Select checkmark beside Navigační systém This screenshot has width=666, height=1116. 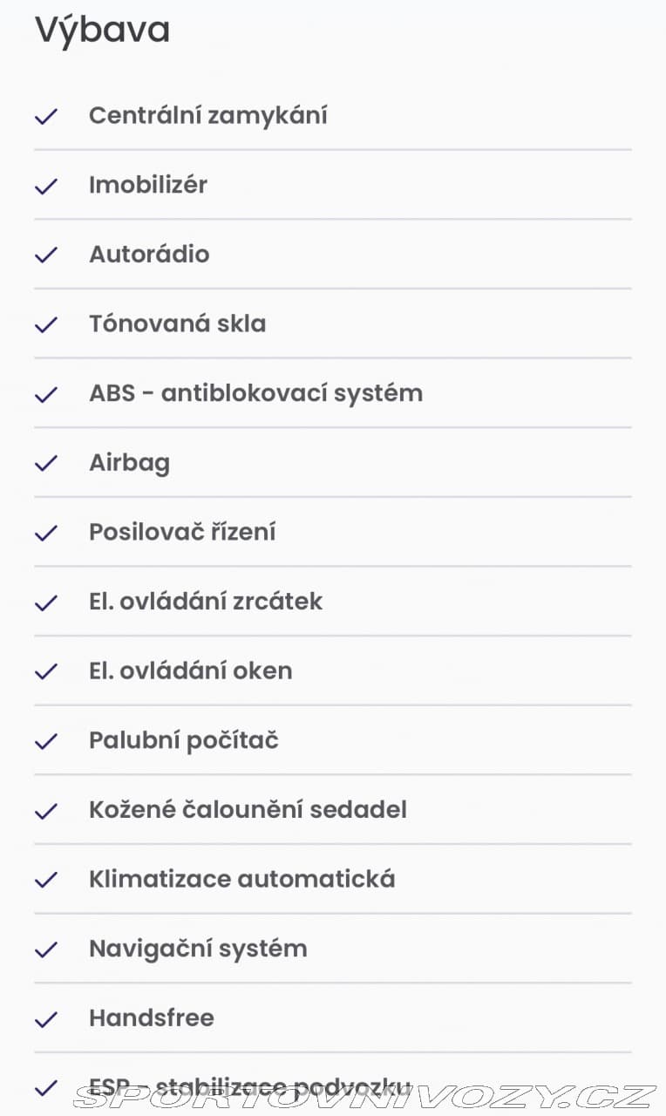click(45, 949)
